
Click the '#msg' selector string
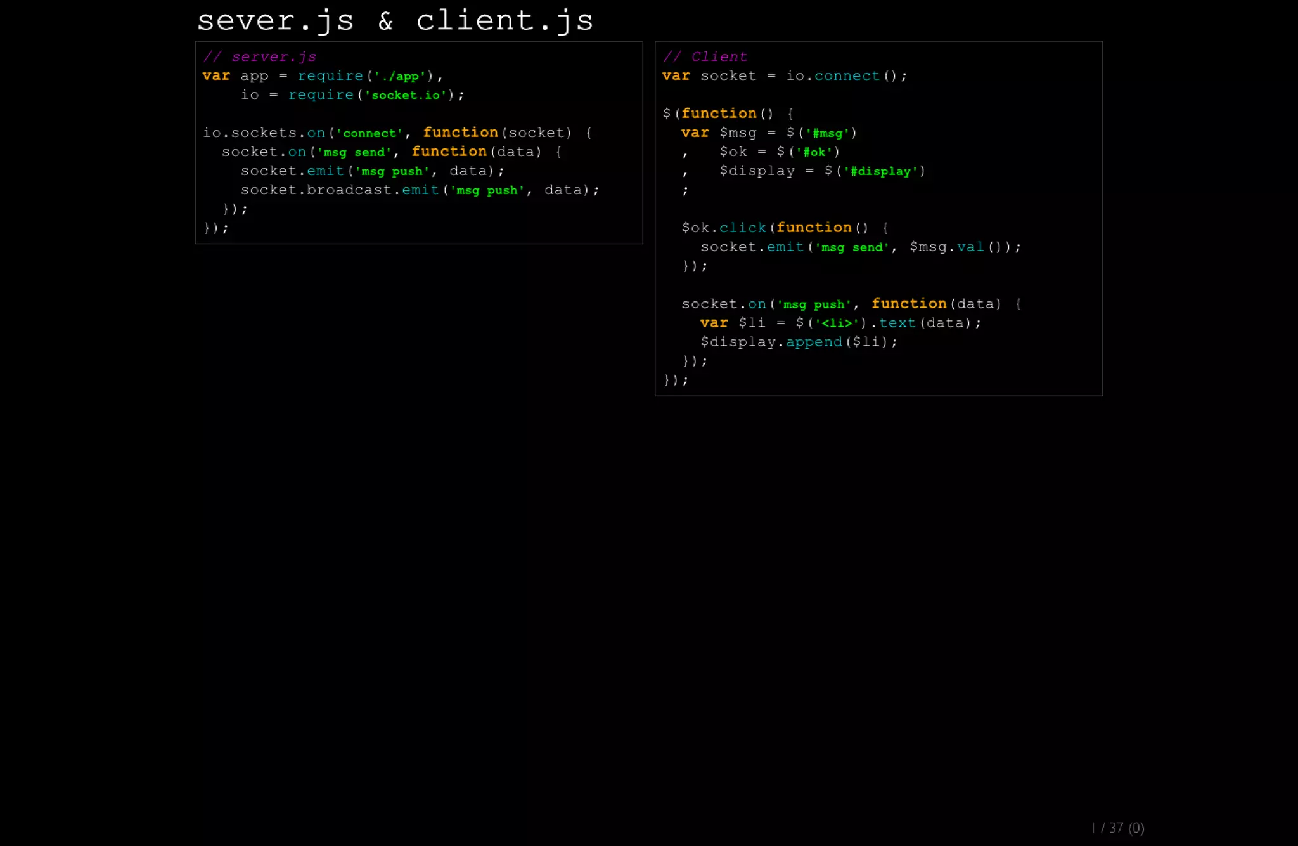(x=827, y=133)
